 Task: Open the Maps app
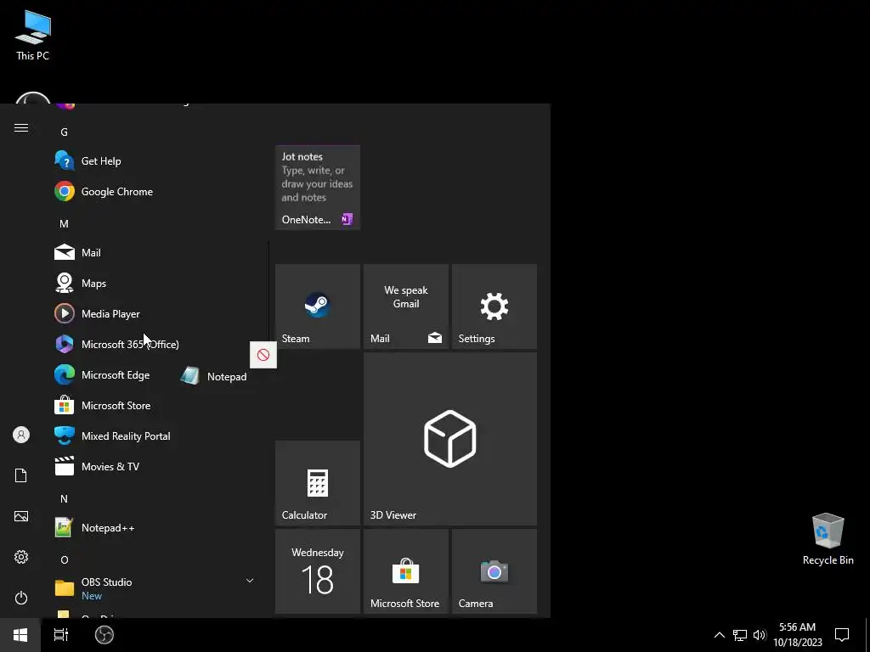[155, 283]
